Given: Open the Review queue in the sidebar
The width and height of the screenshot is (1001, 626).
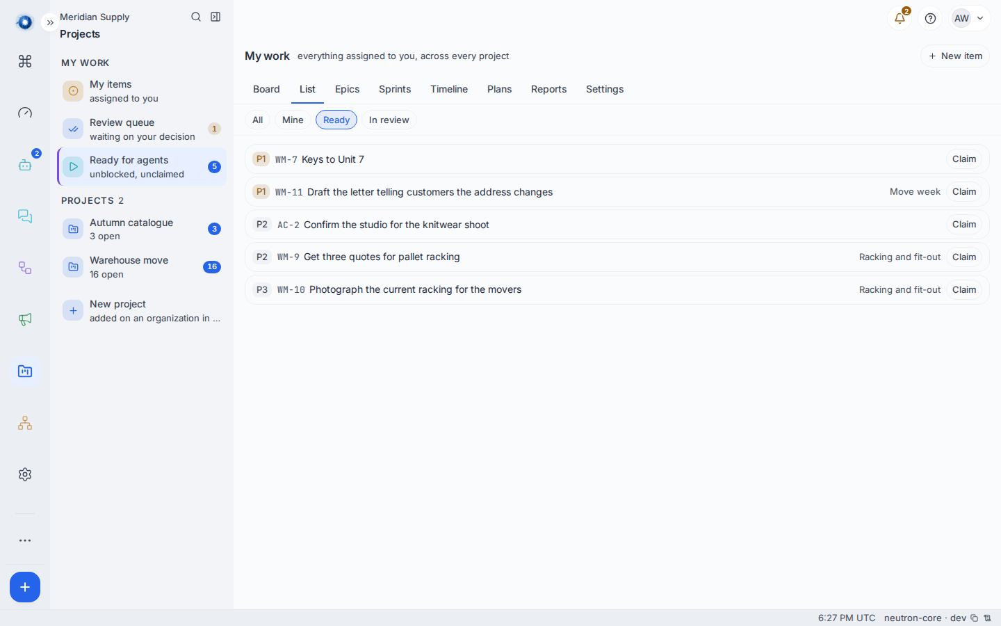Looking at the screenshot, I should point(142,129).
